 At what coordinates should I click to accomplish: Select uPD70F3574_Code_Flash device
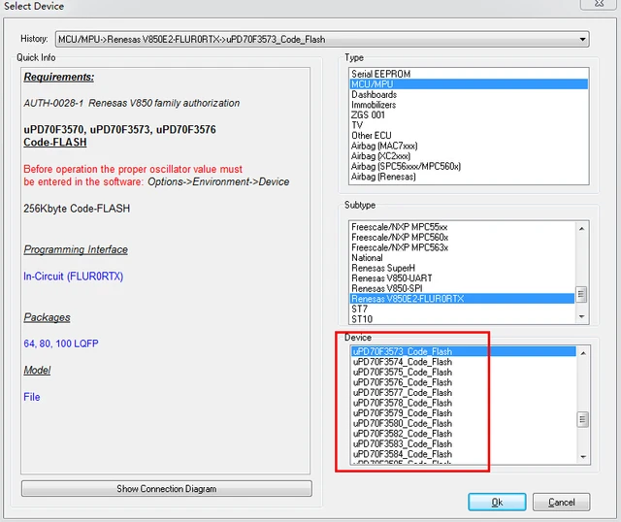click(x=464, y=362)
